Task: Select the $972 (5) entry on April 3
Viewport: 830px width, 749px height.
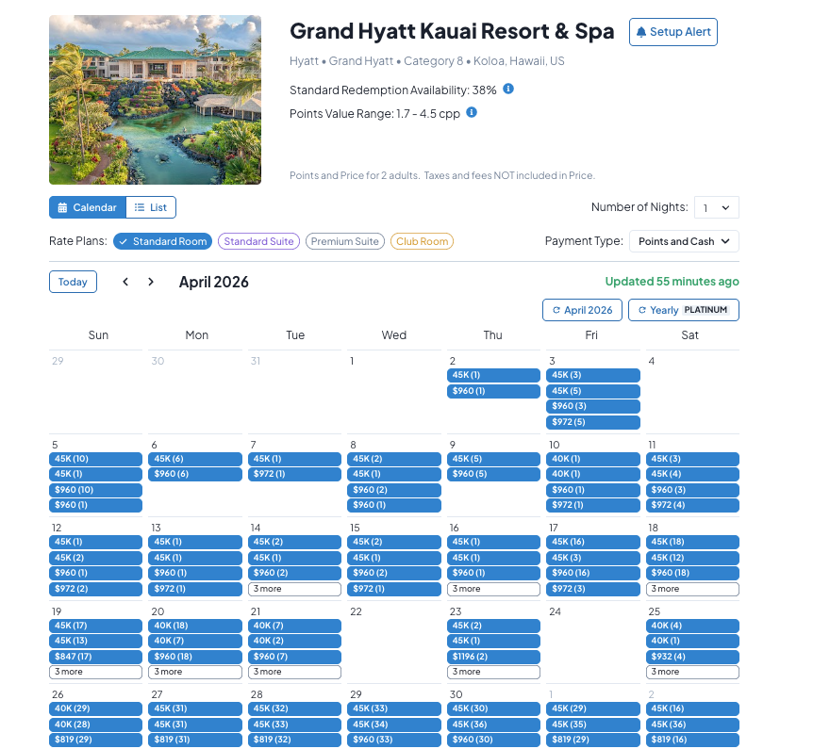Action: [593, 422]
